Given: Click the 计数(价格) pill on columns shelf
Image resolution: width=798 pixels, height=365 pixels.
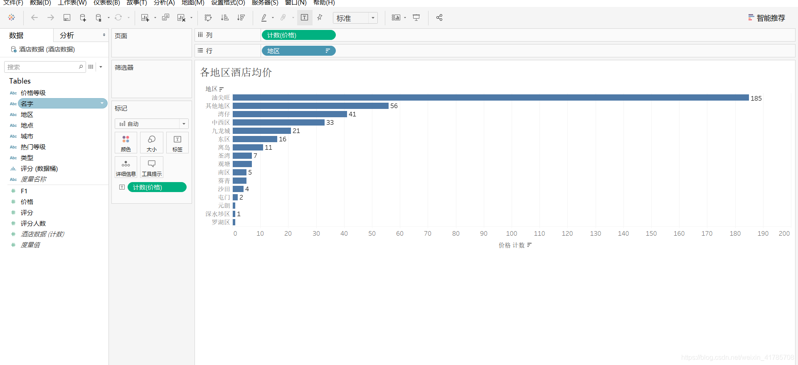Looking at the screenshot, I should pyautogui.click(x=298, y=35).
